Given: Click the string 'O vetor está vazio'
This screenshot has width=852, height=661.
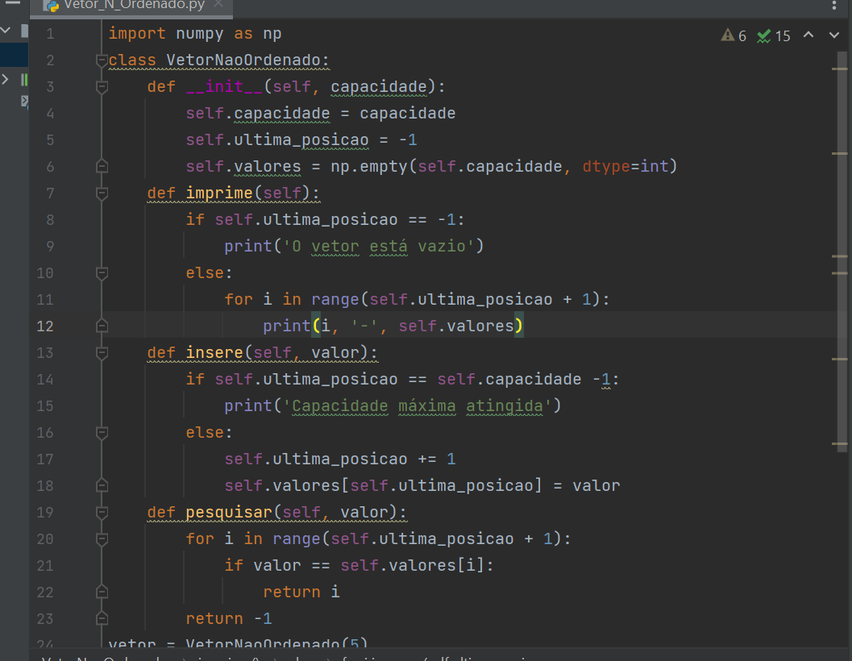Looking at the screenshot, I should tap(380, 246).
